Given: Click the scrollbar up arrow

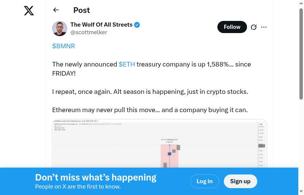Looking at the screenshot, I should 301,3.
